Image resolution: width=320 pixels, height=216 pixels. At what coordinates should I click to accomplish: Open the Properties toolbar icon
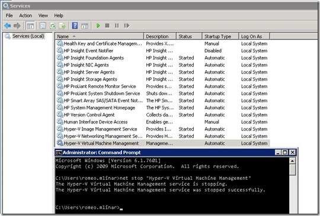[43, 26]
